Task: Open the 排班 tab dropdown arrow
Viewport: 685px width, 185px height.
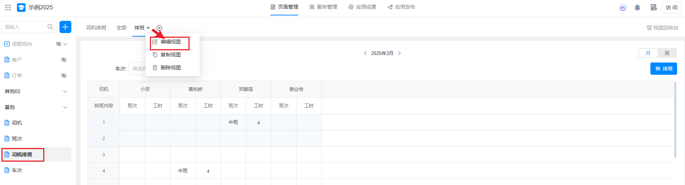Action: point(148,28)
